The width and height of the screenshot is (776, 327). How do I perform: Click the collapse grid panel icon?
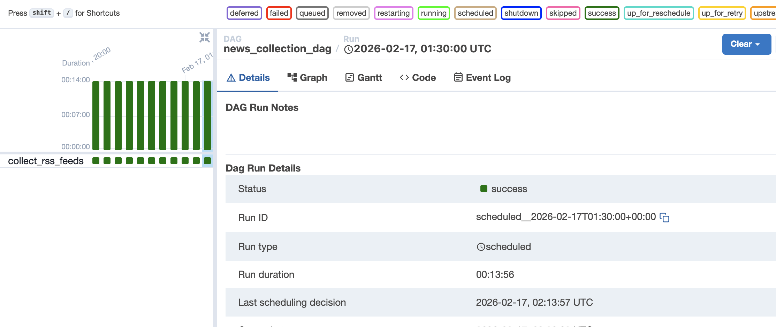(205, 37)
